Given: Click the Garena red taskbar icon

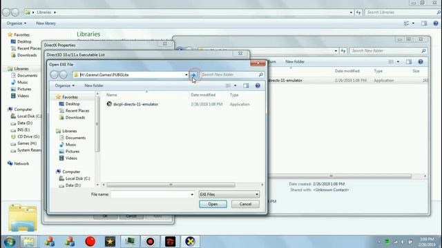Looking at the screenshot, I should point(170,242).
